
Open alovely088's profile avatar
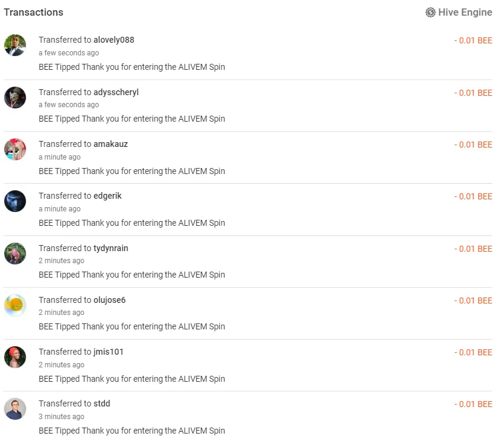point(15,45)
